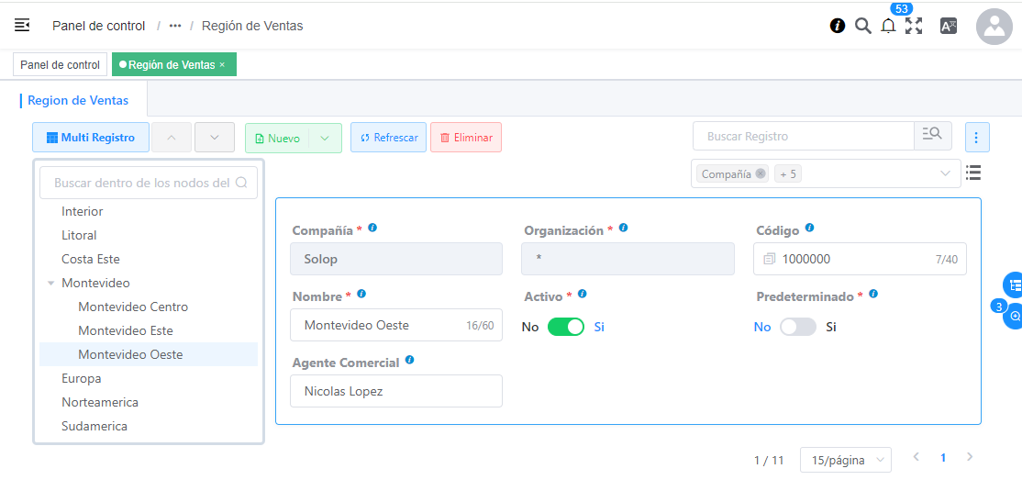Click the Eliminar button
This screenshot has width=1022, height=491.
(x=465, y=138)
